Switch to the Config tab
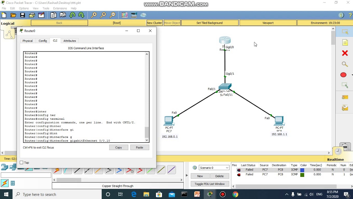Screen dimensions: 353x199 click(43, 41)
